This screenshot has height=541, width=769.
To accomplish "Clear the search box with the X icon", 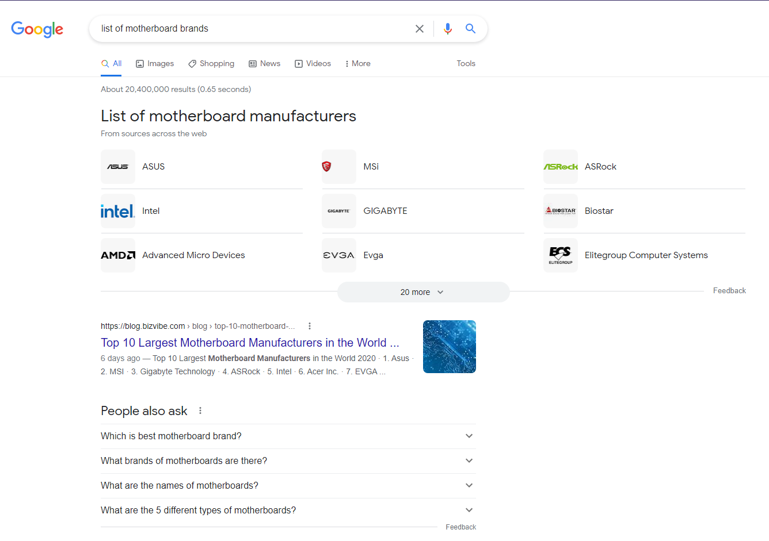I will point(420,29).
